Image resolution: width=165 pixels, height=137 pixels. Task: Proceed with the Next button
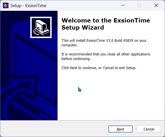click(x=120, y=129)
